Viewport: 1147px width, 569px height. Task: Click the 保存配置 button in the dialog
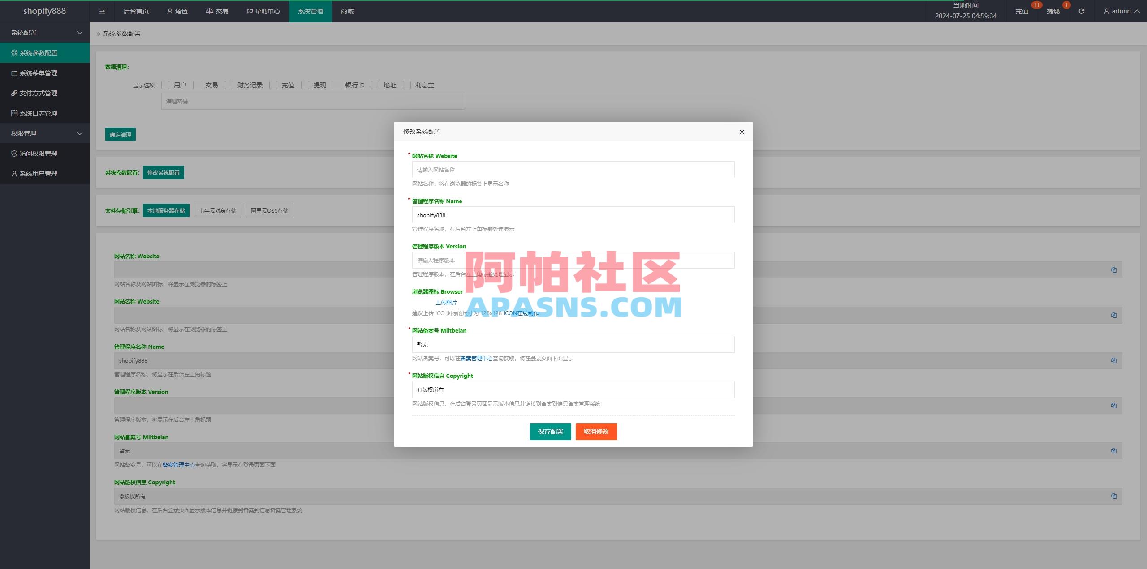pos(550,432)
